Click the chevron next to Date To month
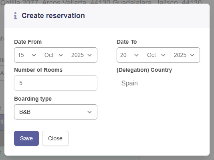214x160 pixels. click(x=163, y=55)
